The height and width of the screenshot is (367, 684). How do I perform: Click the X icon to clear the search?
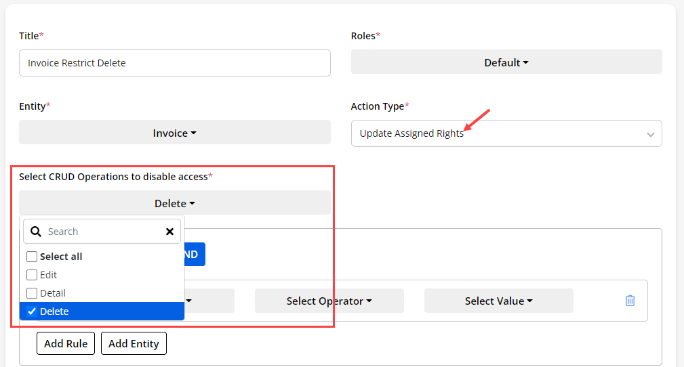[x=169, y=232]
